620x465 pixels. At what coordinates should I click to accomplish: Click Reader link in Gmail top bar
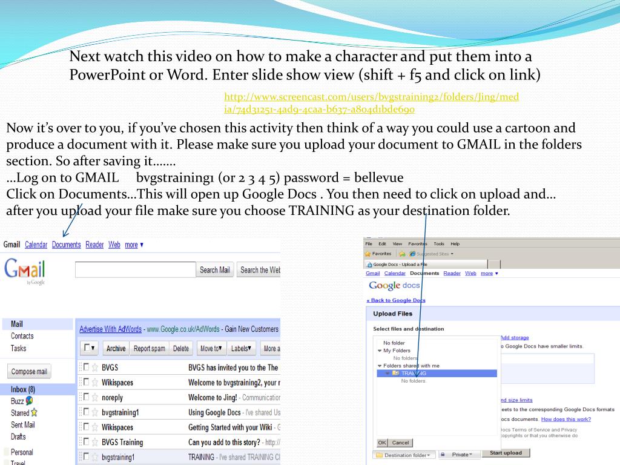[94, 245]
